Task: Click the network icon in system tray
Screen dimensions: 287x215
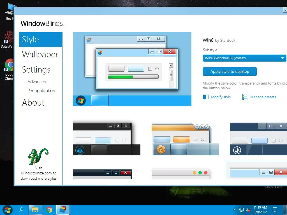Action: 241,210
